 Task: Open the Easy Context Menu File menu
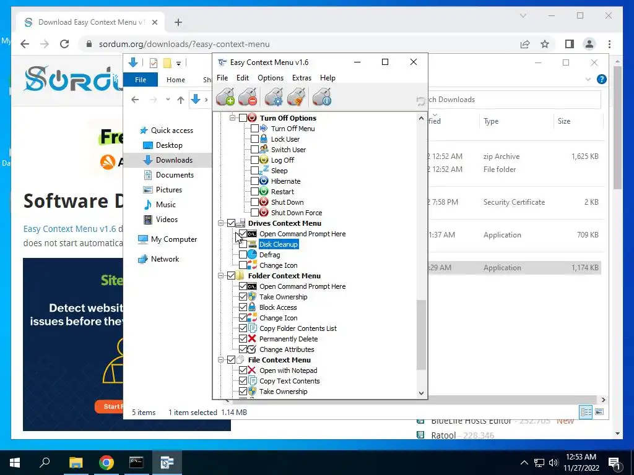(222, 77)
